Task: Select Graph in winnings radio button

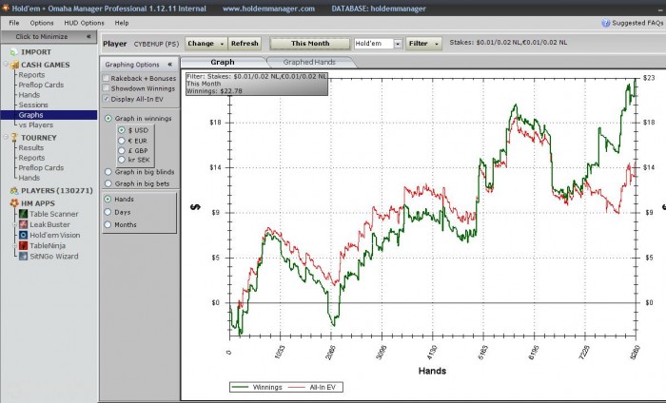Action: click(108, 119)
